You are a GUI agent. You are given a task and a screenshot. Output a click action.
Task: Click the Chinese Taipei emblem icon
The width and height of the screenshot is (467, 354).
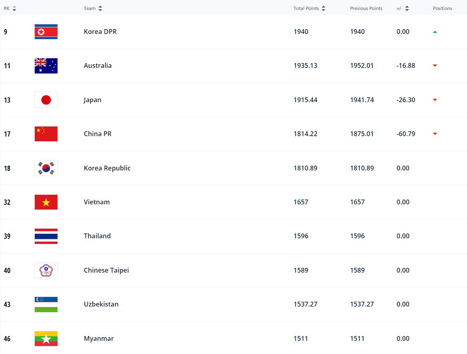pos(46,270)
